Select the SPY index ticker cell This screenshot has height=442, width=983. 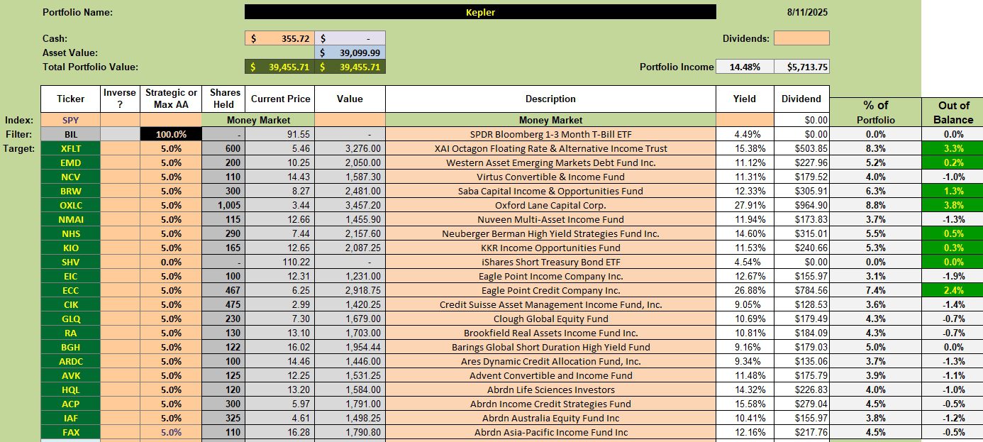pyautogui.click(x=70, y=120)
